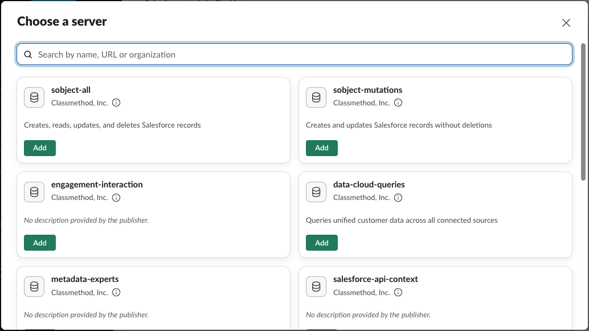The height and width of the screenshot is (331, 589).
Task: Add the engagement-interaction server
Action: (x=40, y=243)
